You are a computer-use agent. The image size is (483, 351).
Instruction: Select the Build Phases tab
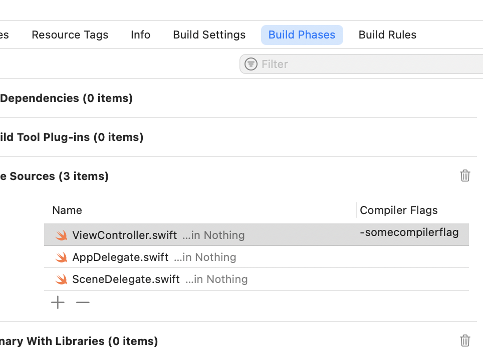[302, 35]
